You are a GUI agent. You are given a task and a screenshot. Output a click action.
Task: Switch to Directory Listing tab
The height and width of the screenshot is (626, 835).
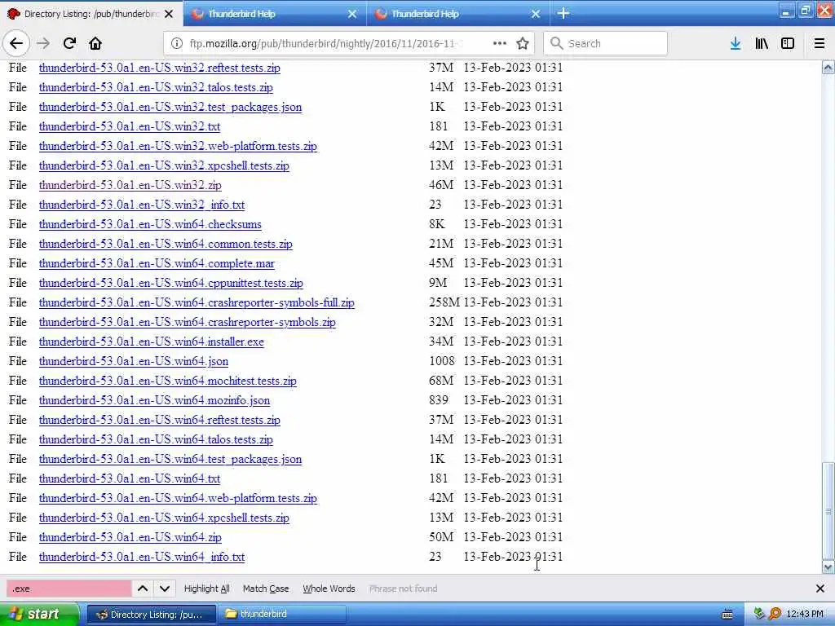[91, 14]
